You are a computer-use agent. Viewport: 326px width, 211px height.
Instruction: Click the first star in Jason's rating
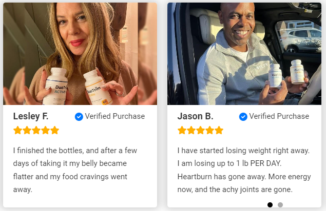182,130
